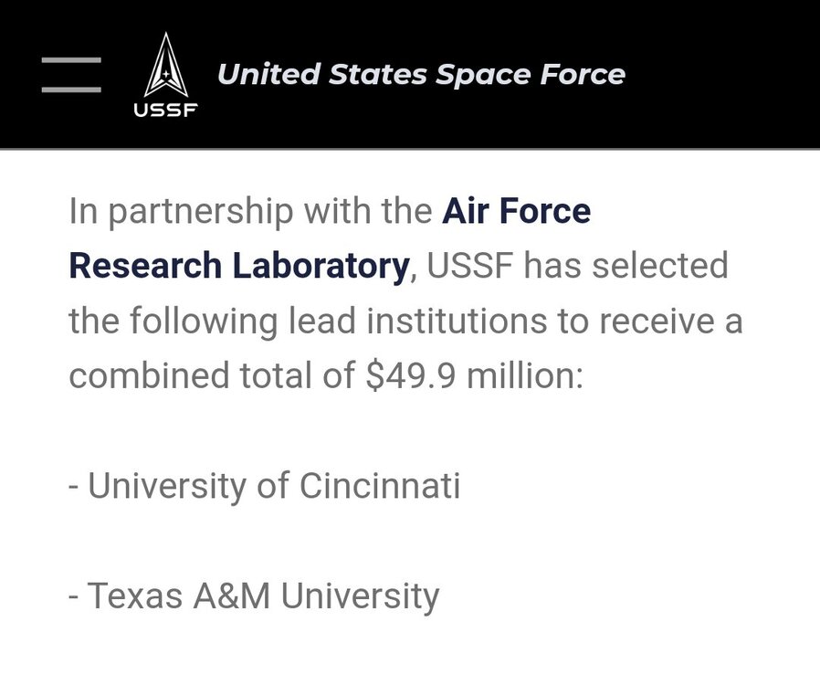The image size is (820, 685).
Task: Select the University of Cincinnati list item
Action: [x=264, y=485]
